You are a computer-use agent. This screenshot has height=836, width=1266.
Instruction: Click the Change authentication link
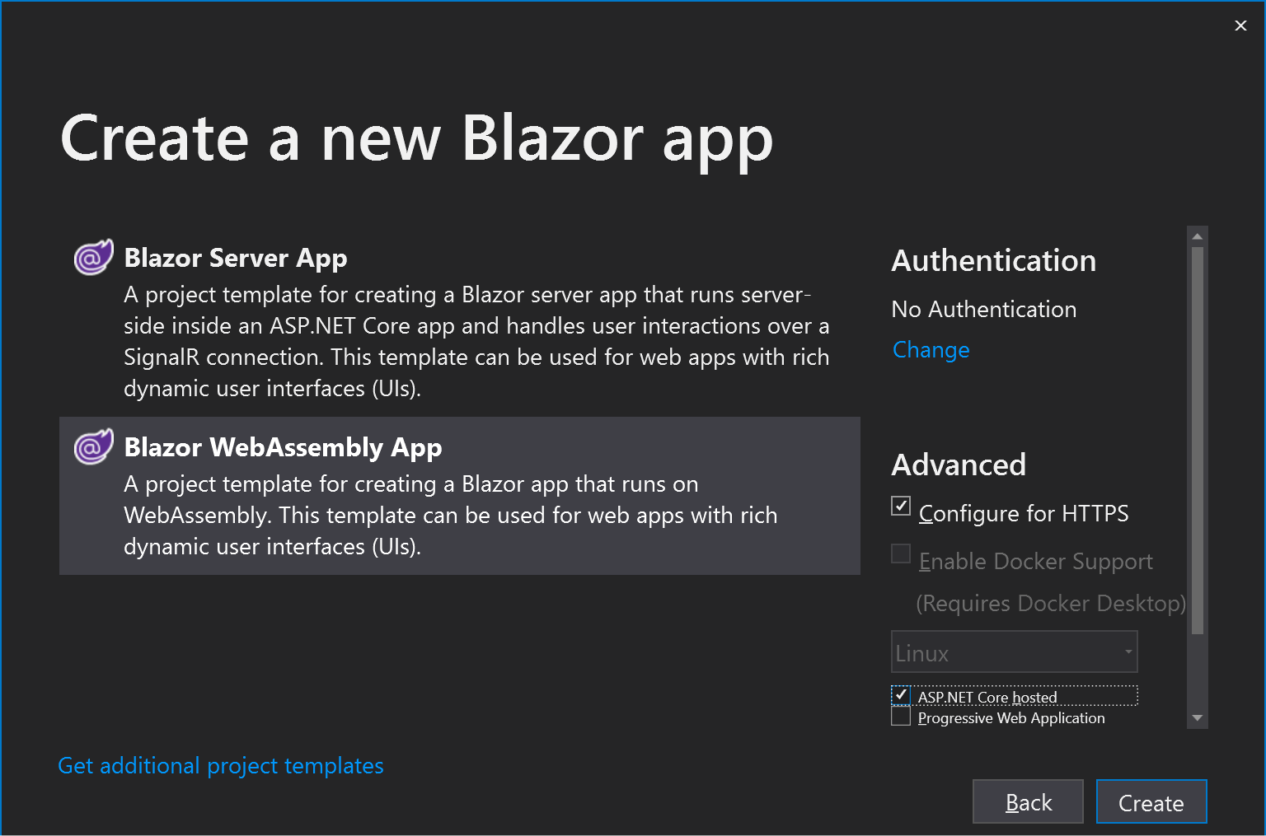point(931,350)
